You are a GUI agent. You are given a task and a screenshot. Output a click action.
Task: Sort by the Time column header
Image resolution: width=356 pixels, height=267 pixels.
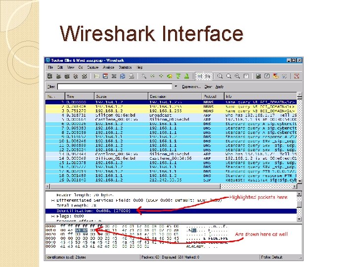(x=80, y=96)
